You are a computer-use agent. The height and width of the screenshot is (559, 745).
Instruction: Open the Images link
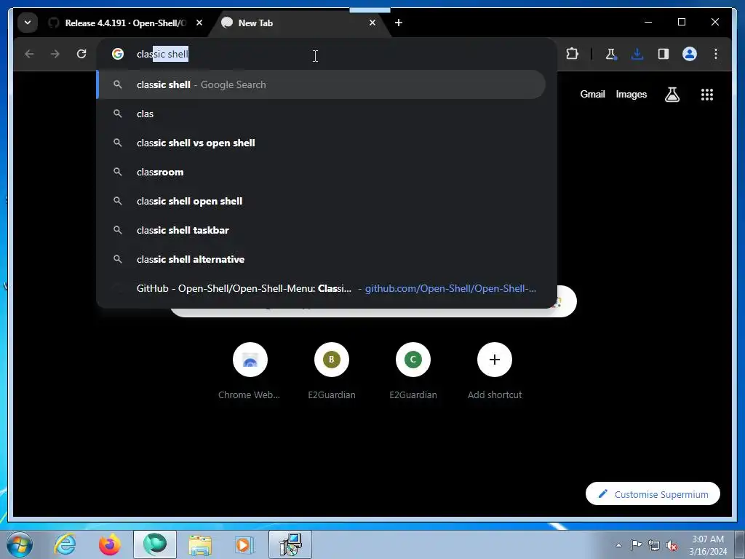coord(631,94)
